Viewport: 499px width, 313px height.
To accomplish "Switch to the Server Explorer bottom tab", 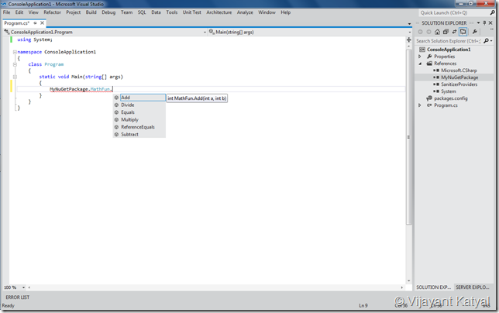I will tap(473, 287).
